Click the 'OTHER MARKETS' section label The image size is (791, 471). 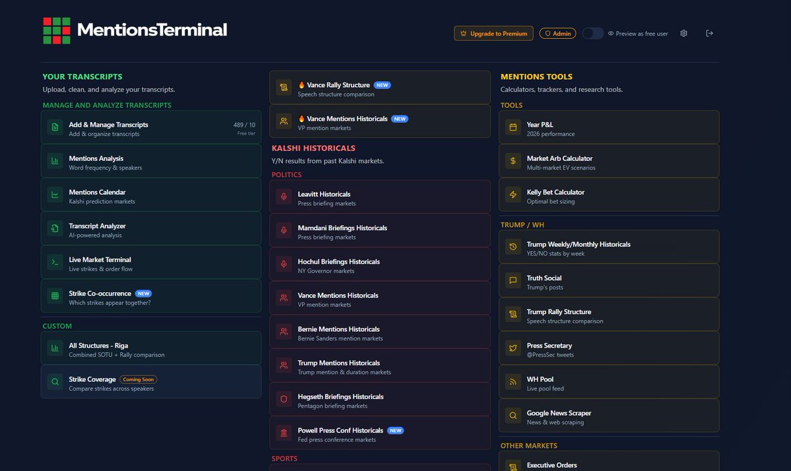(528, 446)
